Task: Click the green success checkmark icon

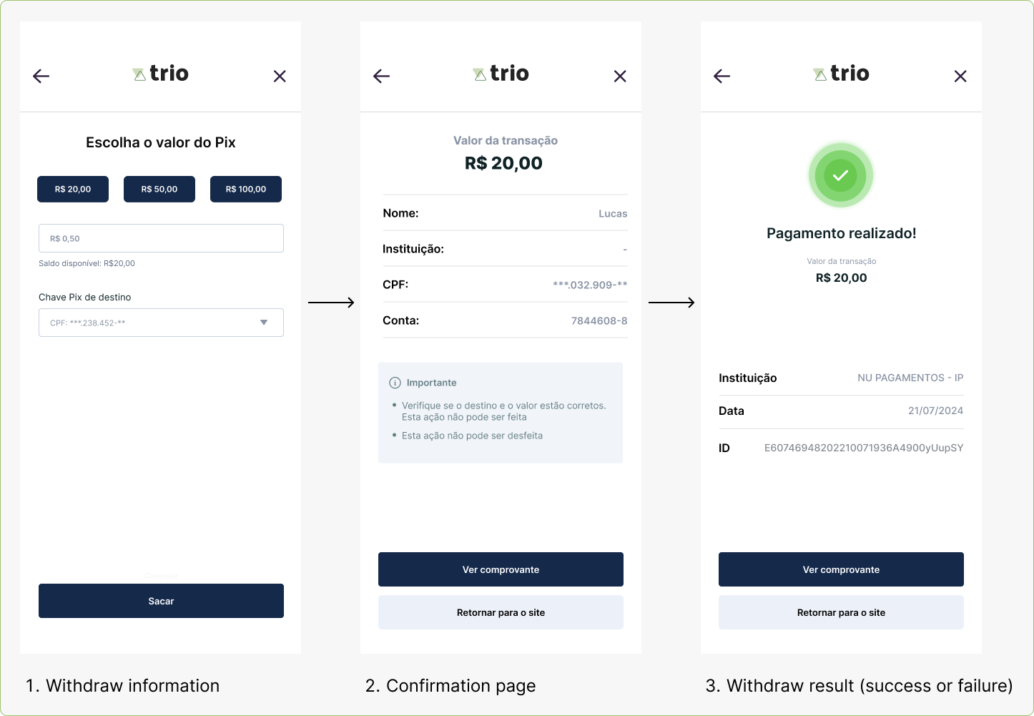Action: 841,175
